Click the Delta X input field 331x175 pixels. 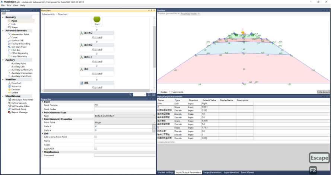(x=123, y=127)
